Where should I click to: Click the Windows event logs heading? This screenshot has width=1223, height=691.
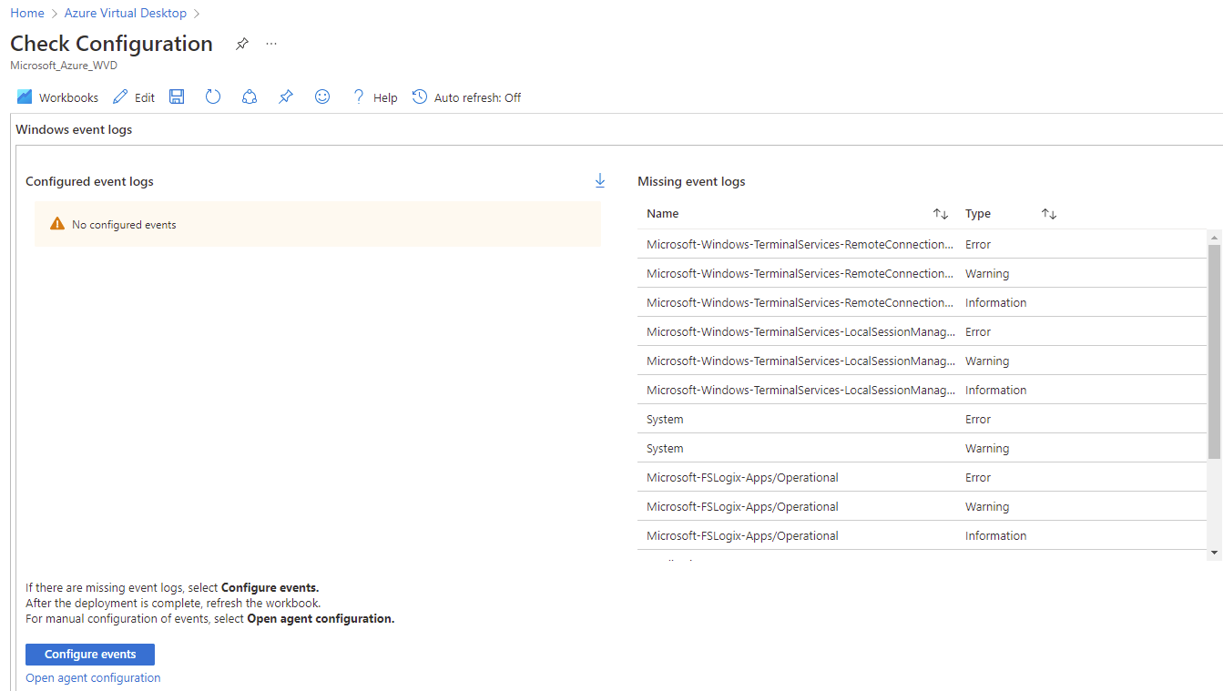(74, 130)
